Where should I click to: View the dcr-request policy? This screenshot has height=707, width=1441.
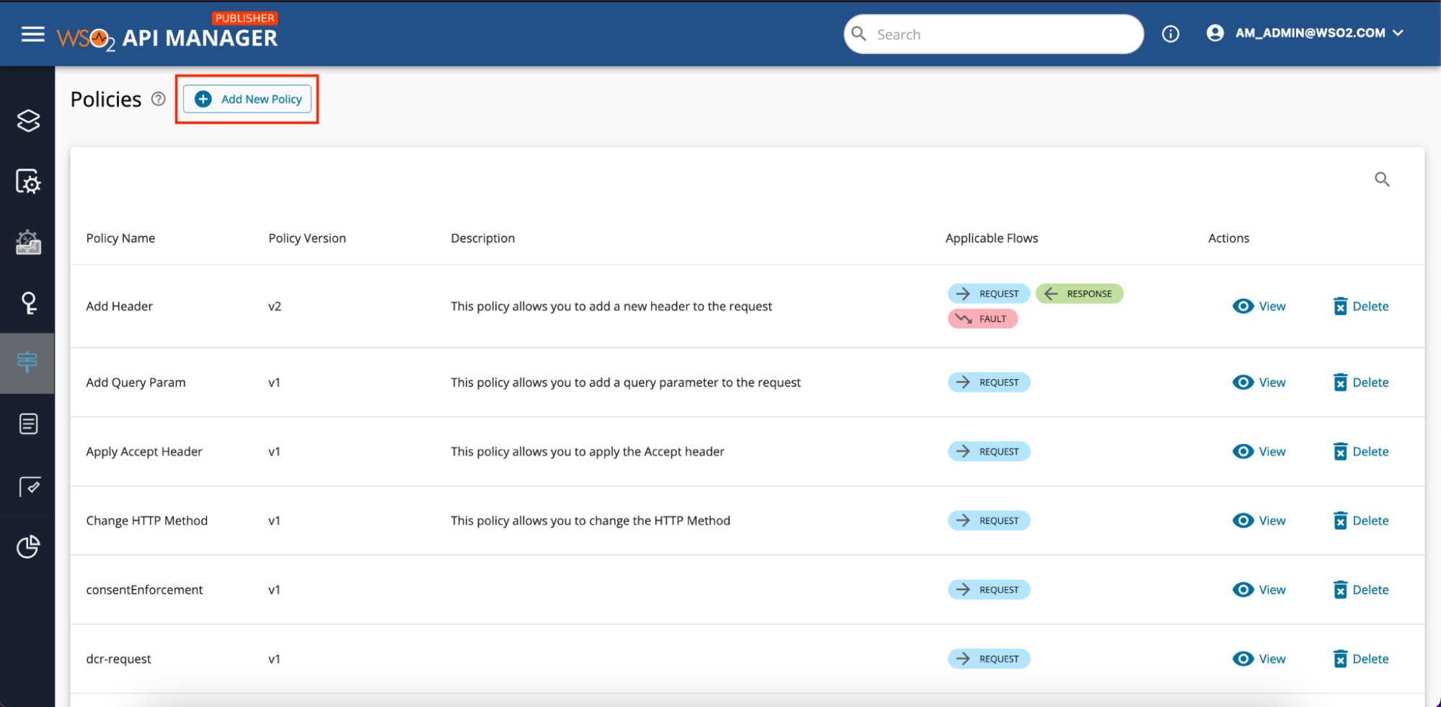point(1259,659)
